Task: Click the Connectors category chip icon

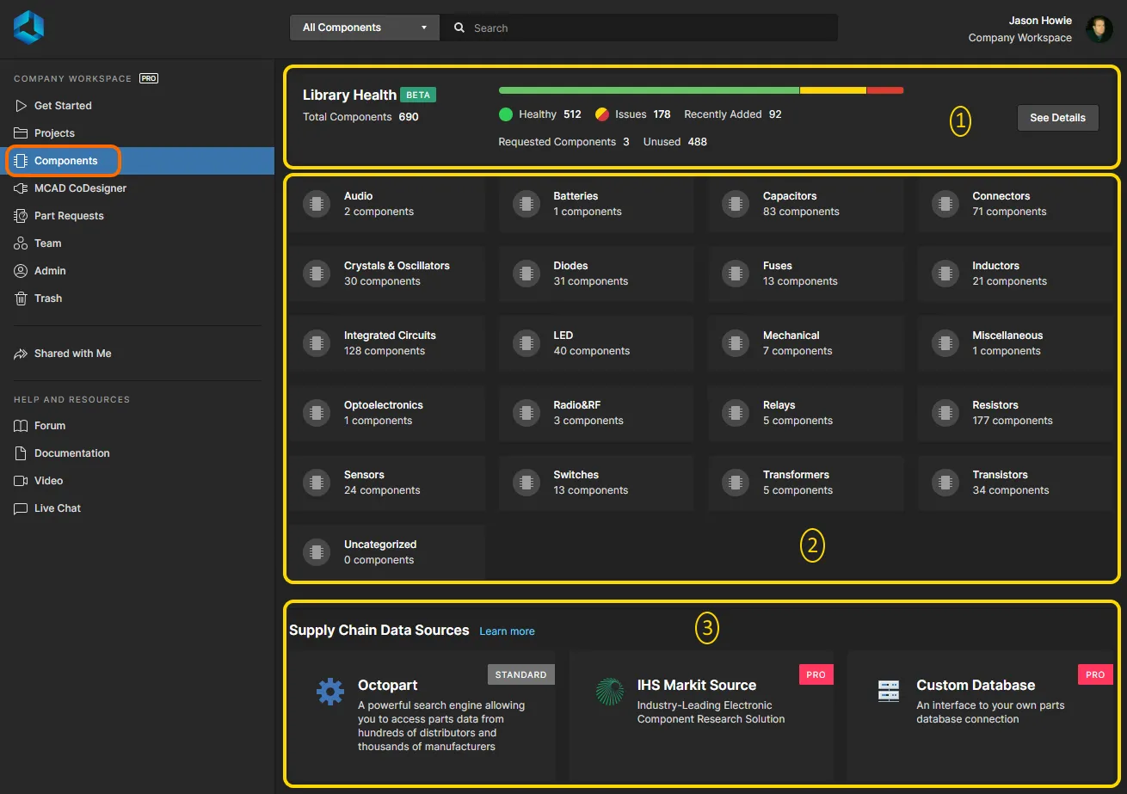Action: (x=945, y=204)
